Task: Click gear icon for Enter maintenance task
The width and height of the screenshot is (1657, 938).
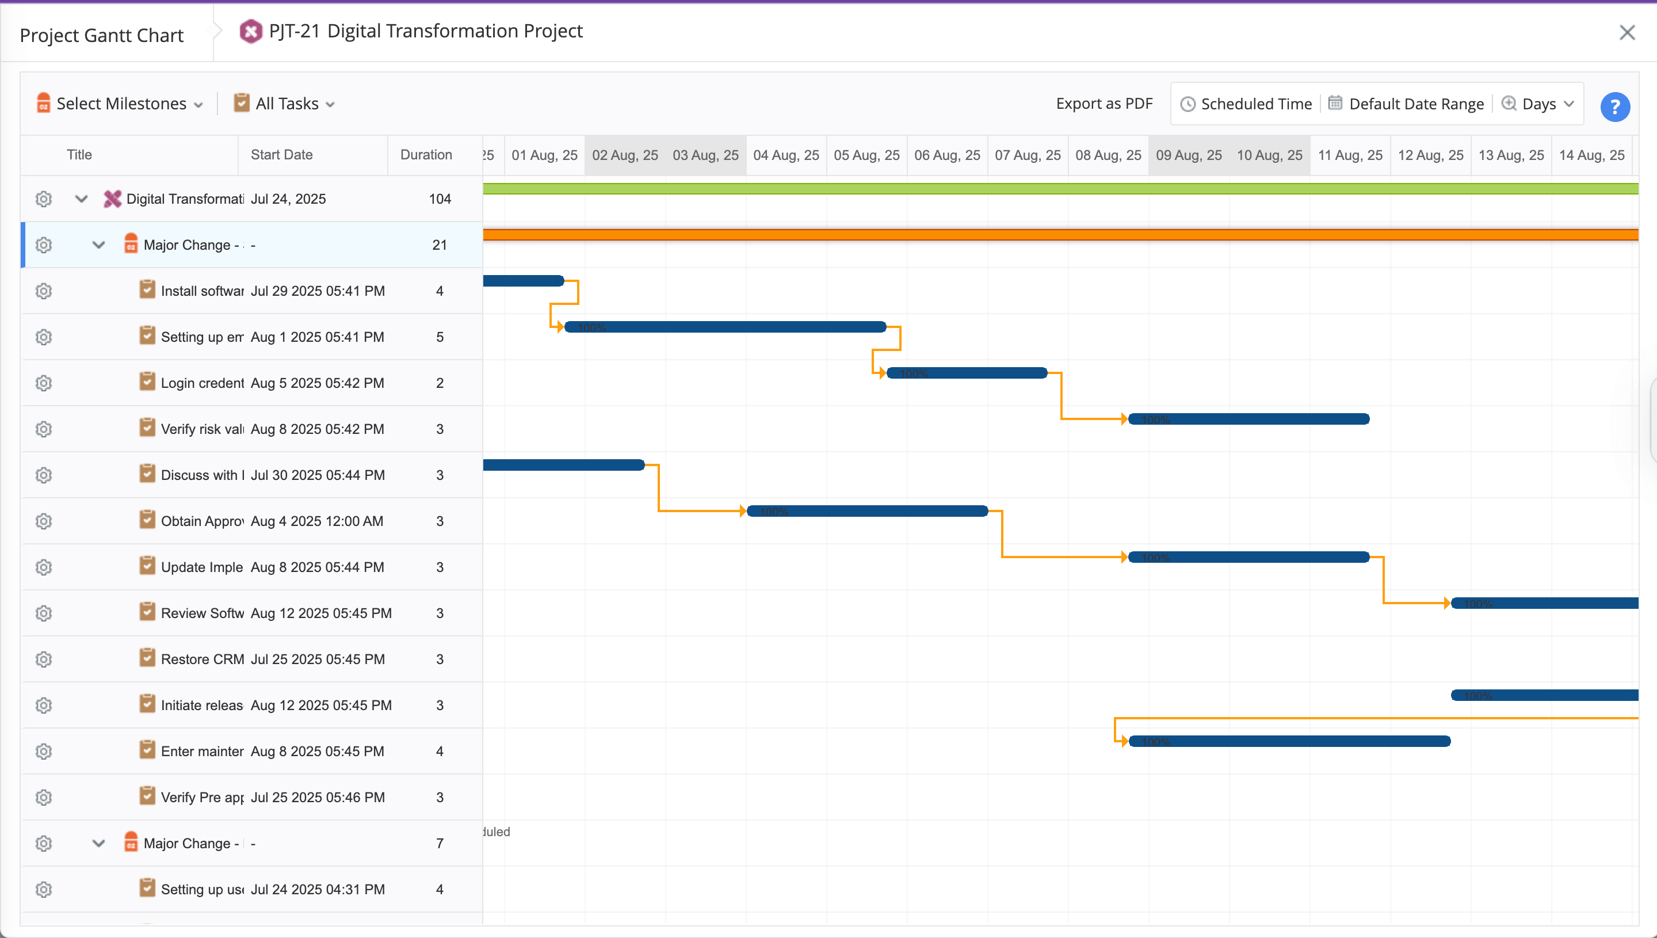Action: pyautogui.click(x=43, y=752)
